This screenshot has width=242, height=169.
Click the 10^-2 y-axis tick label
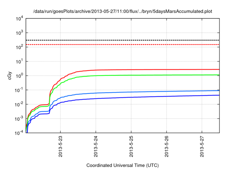[19, 104]
